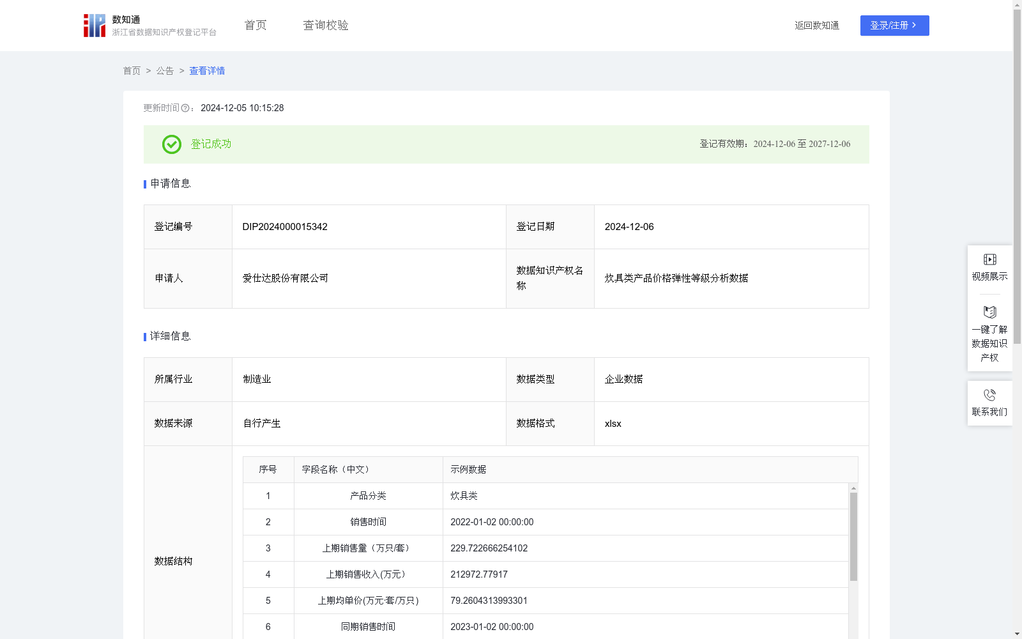Go to 首页 in the top navigation

pyautogui.click(x=256, y=25)
